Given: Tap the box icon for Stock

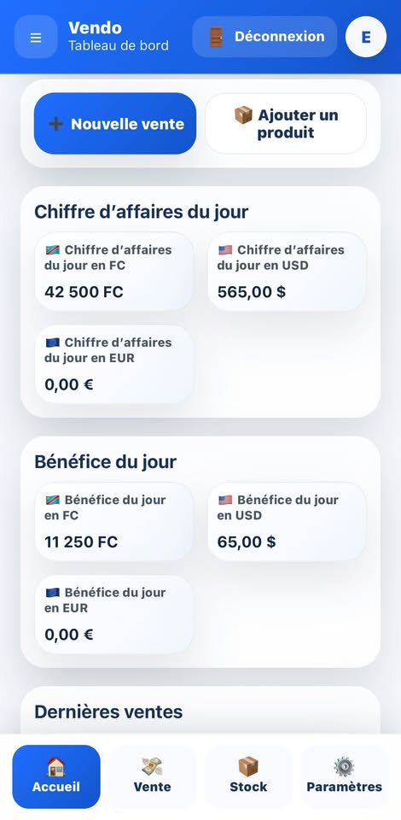Looking at the screenshot, I should pos(248,766).
